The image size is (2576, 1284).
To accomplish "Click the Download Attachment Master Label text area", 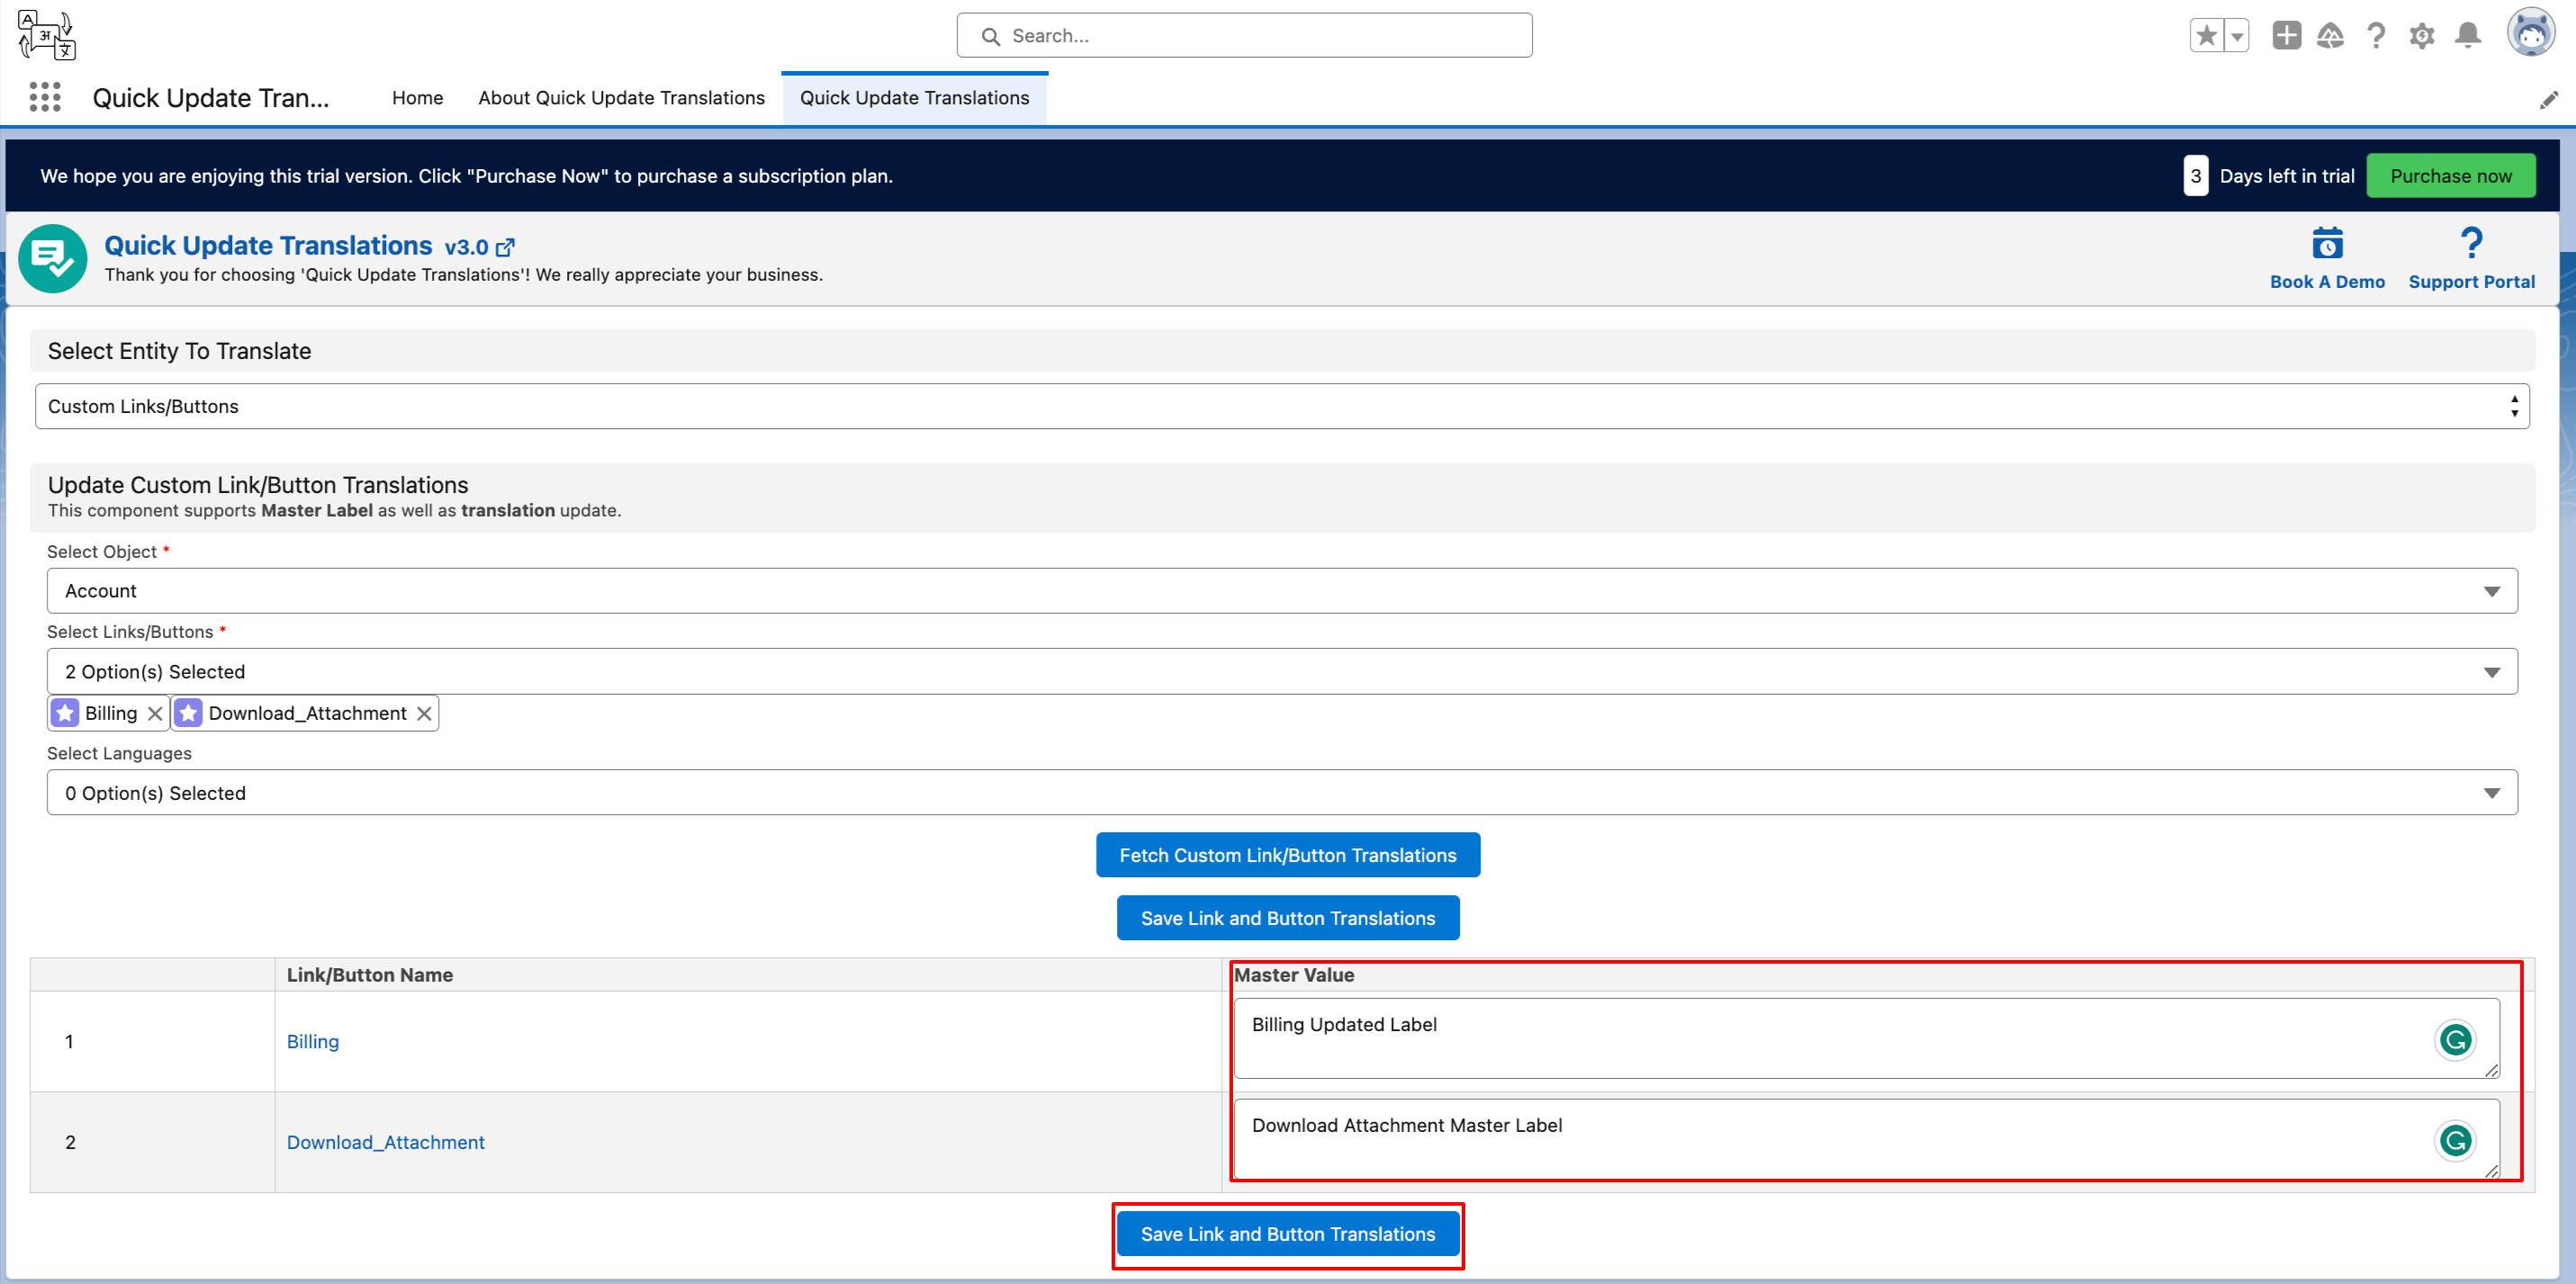I will point(1800,1139).
